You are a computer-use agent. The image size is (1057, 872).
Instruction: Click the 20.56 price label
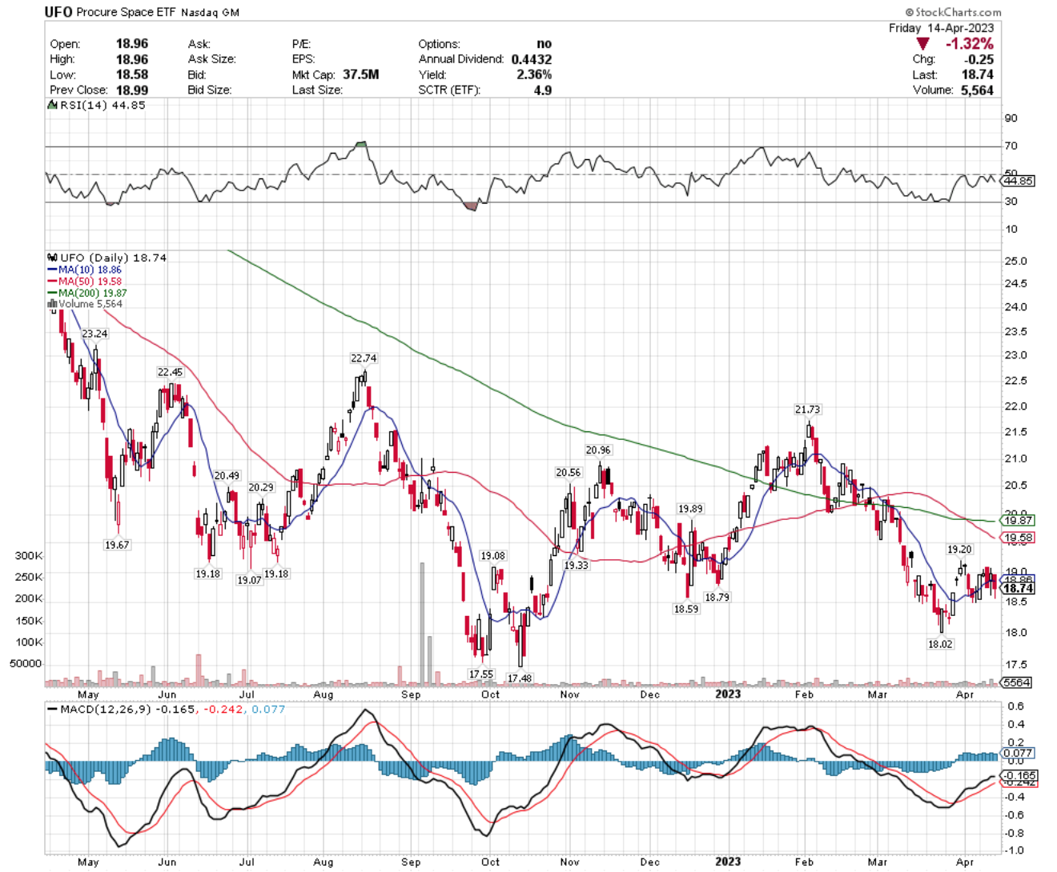[x=569, y=472]
